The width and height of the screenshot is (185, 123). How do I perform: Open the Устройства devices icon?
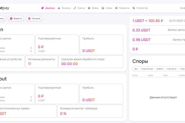coord(134,8)
